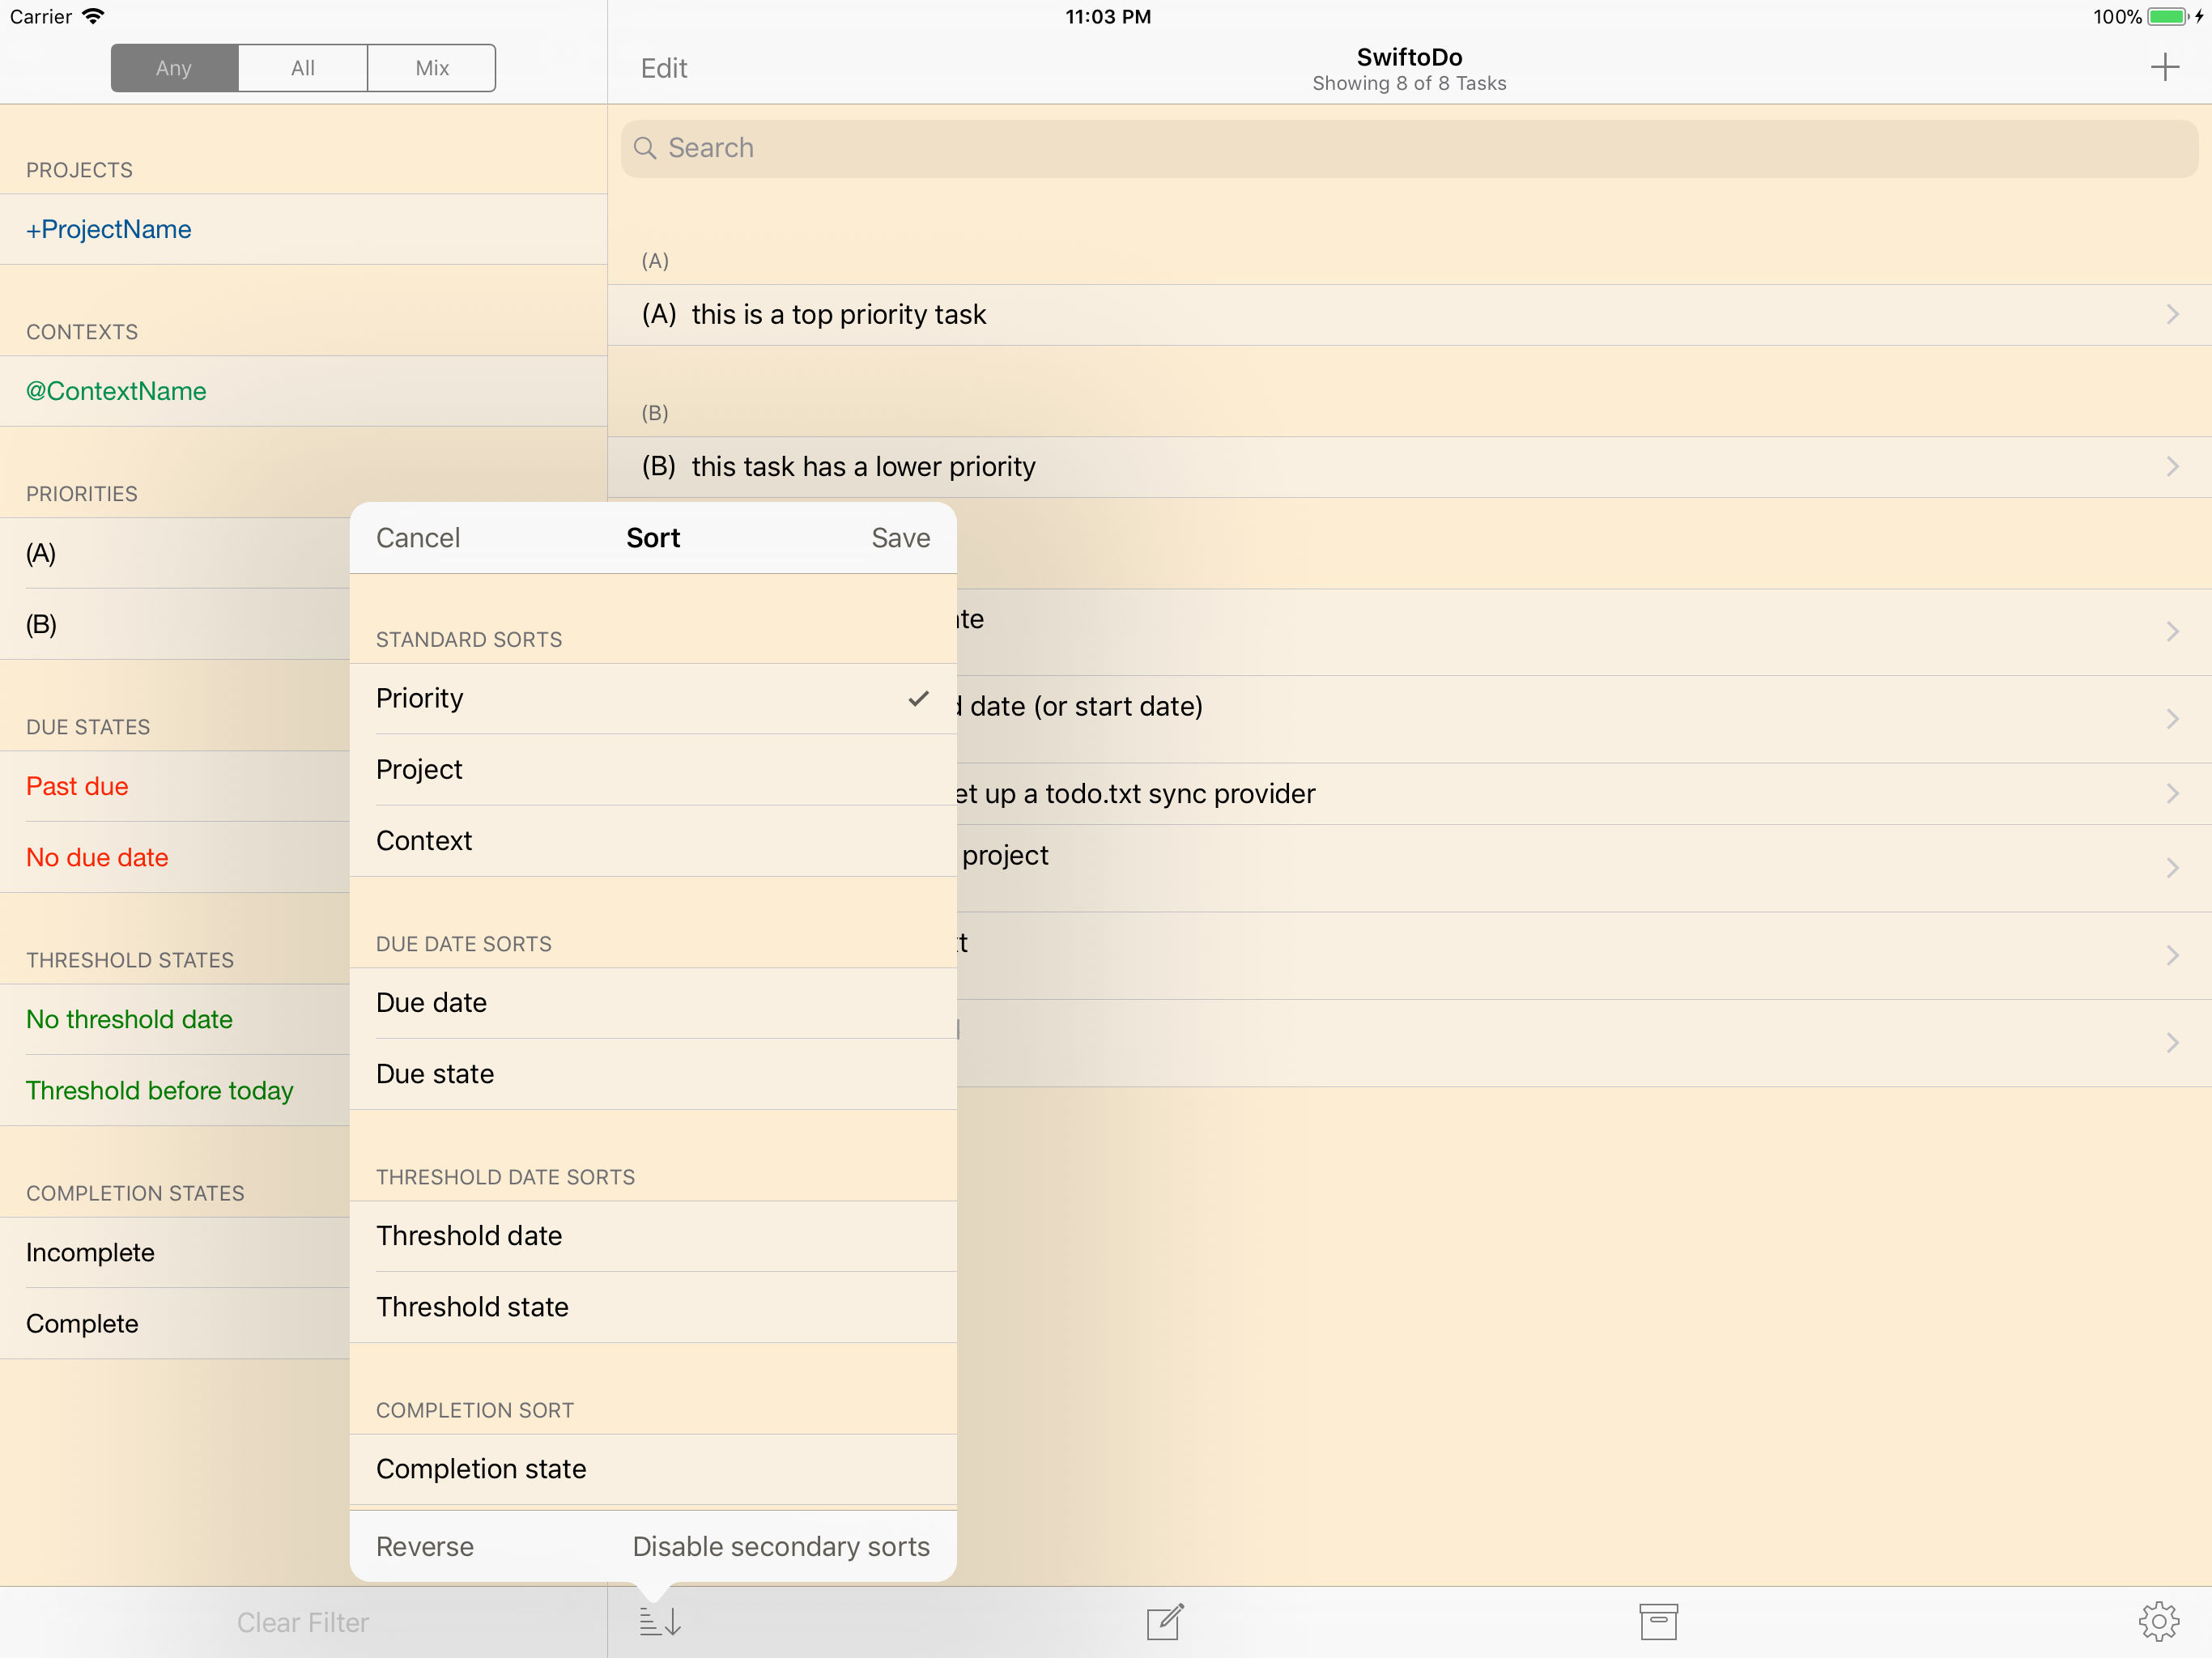Tap the search magnifier icon
The width and height of the screenshot is (2212, 1658).
pos(645,148)
